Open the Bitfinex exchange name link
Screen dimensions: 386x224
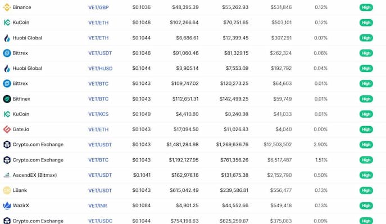coord(21,99)
